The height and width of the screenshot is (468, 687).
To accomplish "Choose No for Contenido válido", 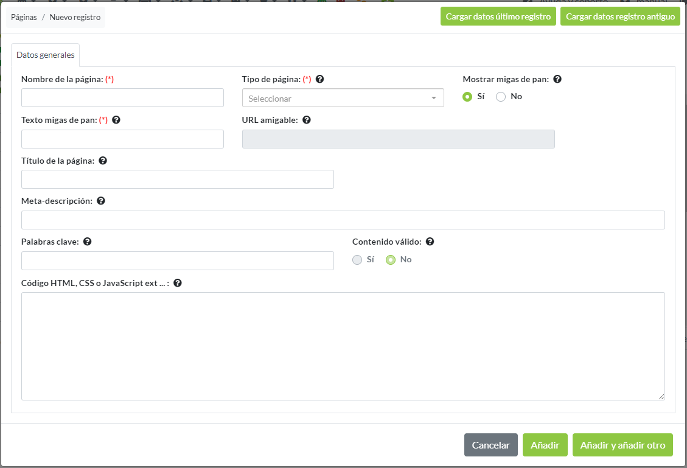I will pos(391,260).
